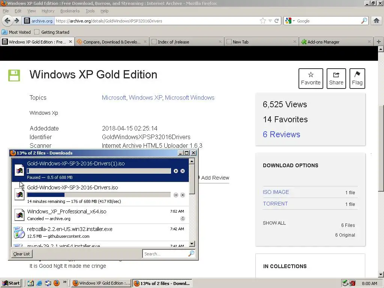This screenshot has height=288, width=384.
Task: Click the Downloads list scroll-down arrow
Action: coord(192,244)
